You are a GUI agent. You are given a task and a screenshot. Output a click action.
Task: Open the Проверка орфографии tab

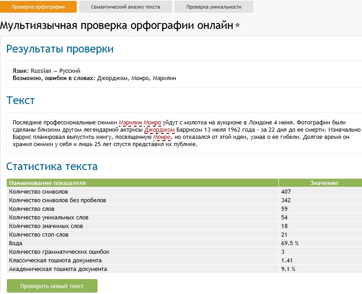pos(38,7)
